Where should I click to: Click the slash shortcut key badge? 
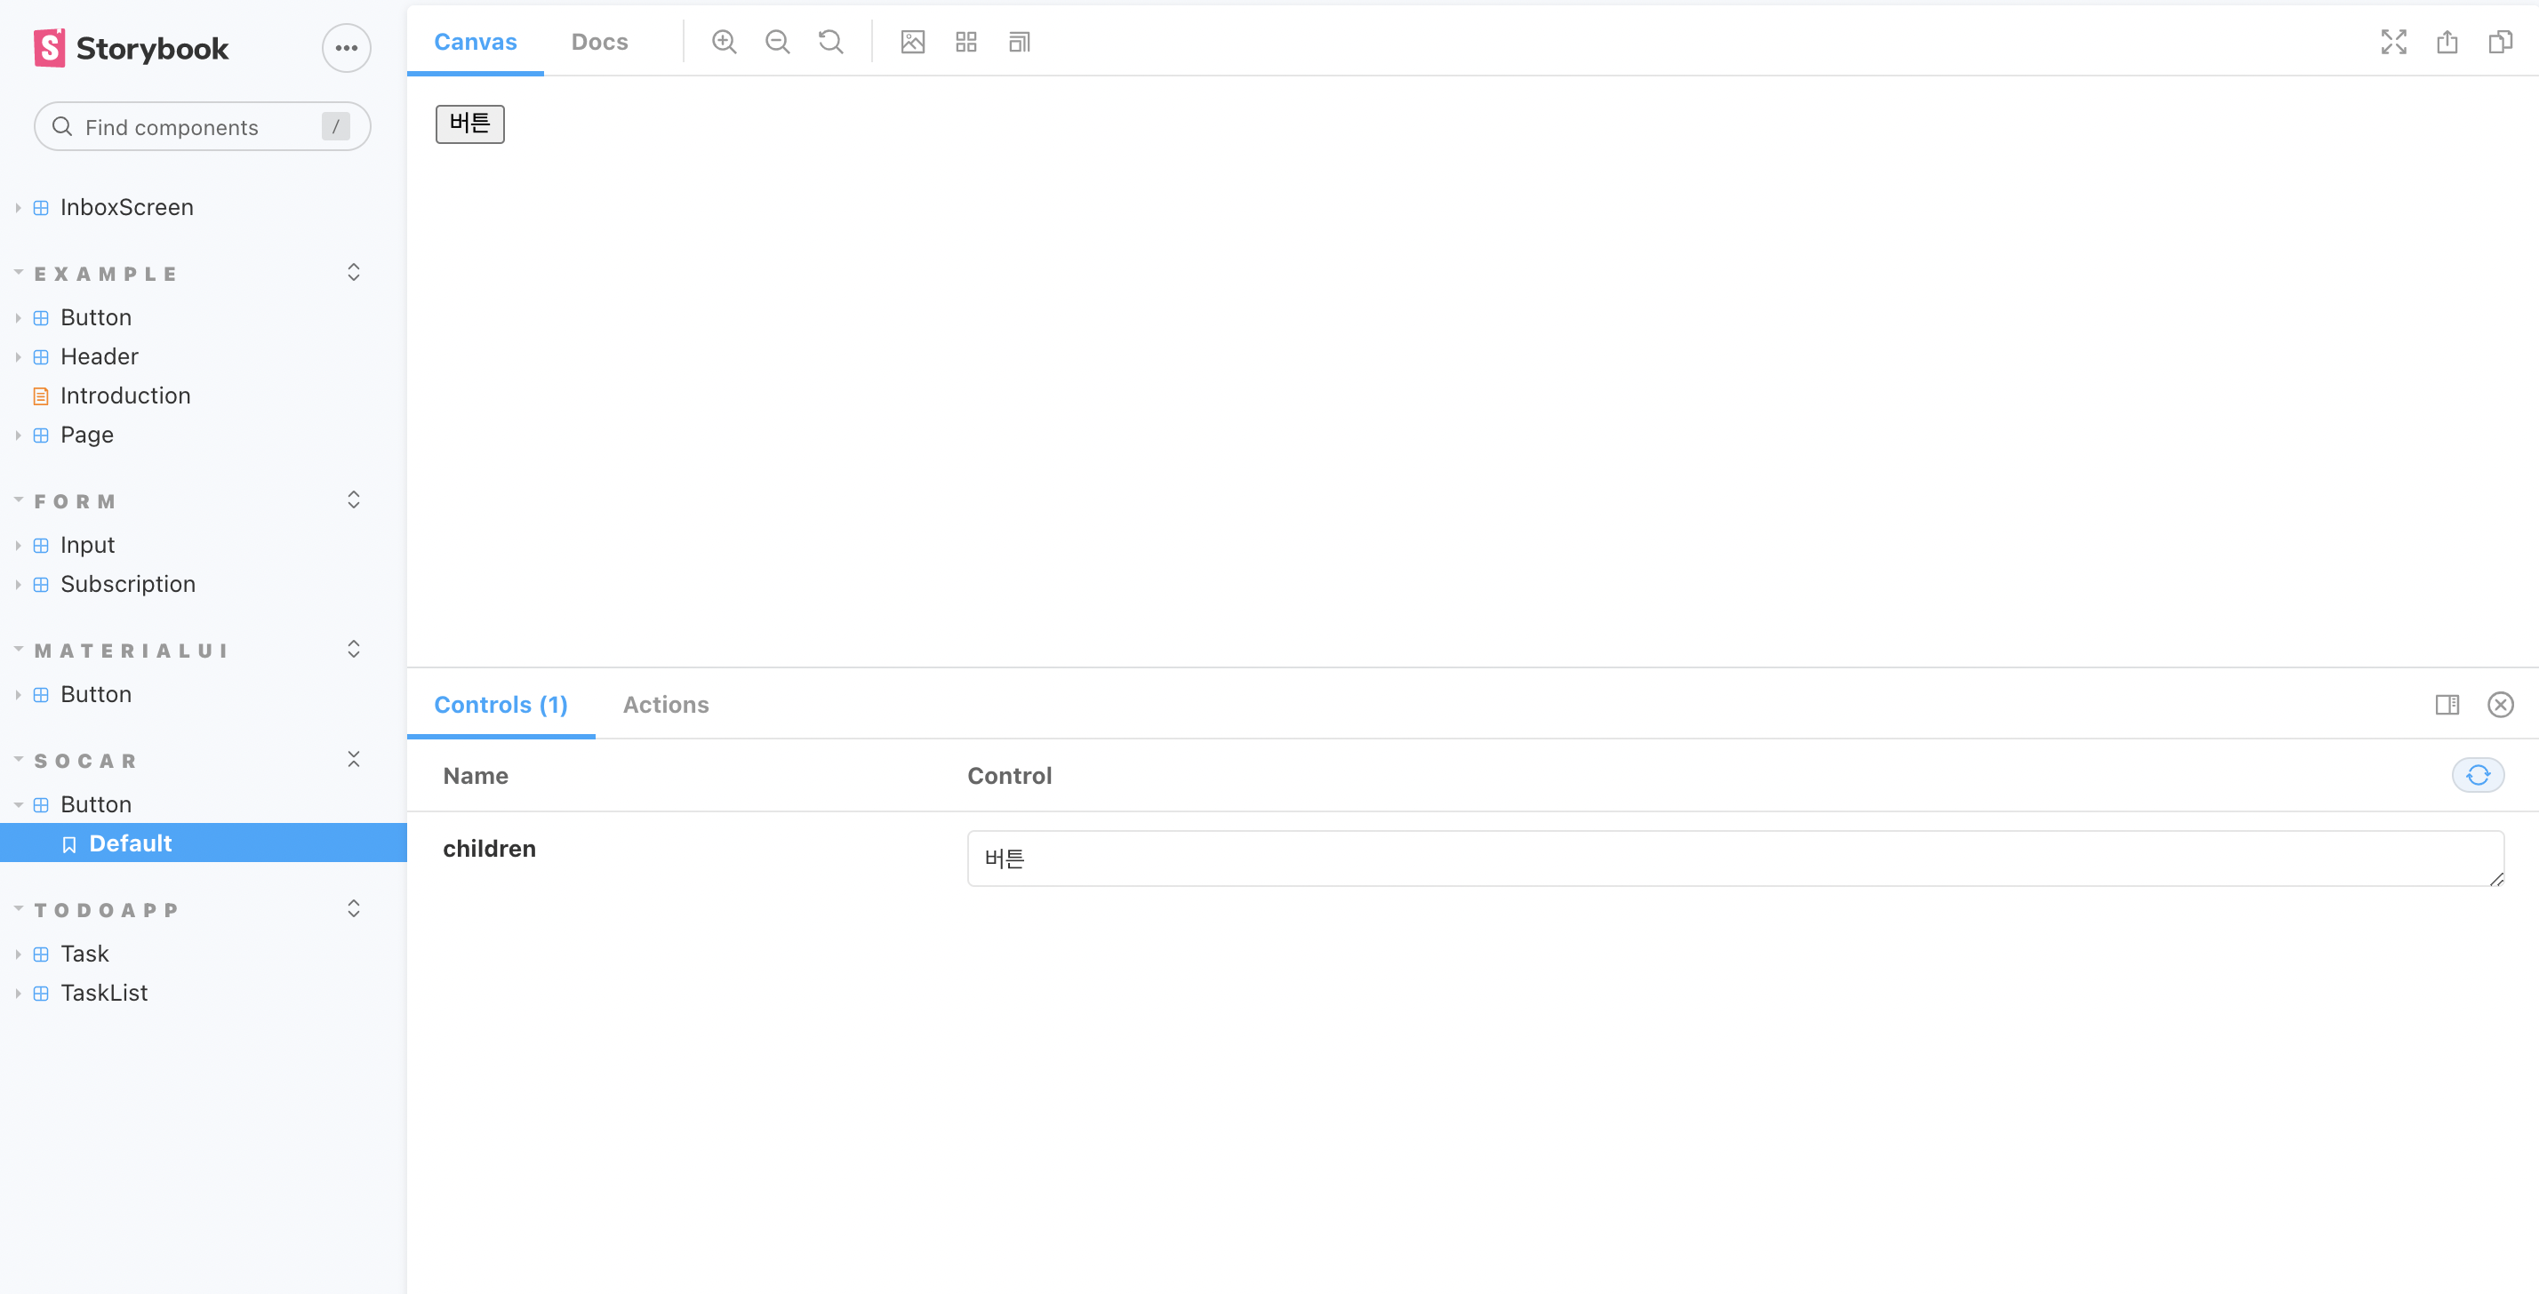click(335, 126)
